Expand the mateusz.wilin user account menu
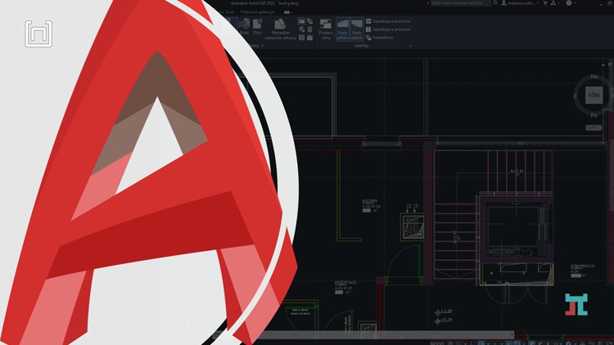 pyautogui.click(x=517, y=3)
